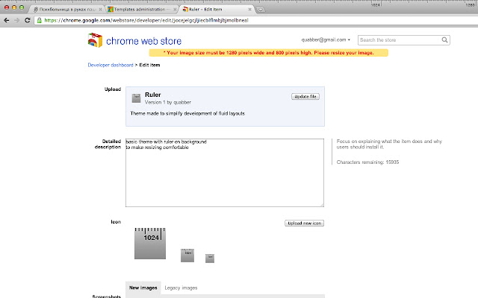Click the 'Edit Item' breadcrumb text
The height and width of the screenshot is (298, 478).
(x=149, y=65)
